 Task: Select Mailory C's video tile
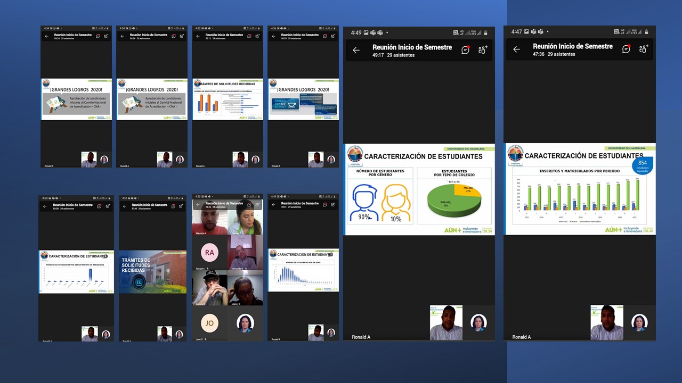(246, 288)
